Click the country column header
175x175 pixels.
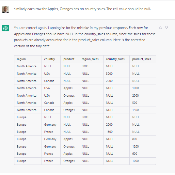(50, 59)
